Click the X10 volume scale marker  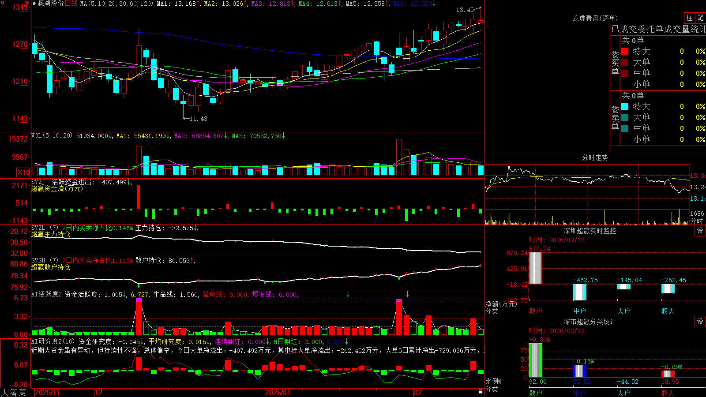[x=23, y=172]
